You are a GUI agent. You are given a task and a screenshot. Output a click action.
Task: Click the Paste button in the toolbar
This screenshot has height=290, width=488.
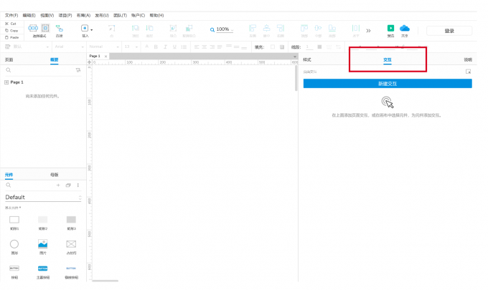tap(11, 37)
